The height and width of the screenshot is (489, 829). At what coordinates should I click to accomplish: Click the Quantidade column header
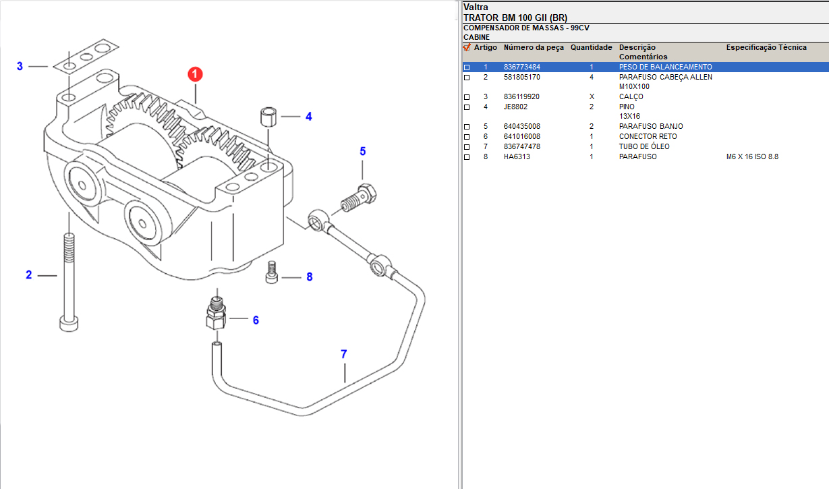point(591,48)
